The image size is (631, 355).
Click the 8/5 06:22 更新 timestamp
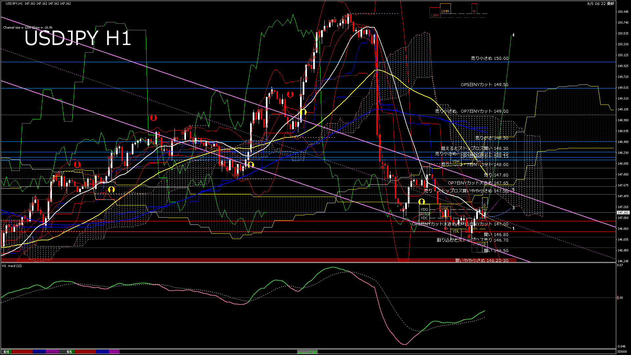601,4
